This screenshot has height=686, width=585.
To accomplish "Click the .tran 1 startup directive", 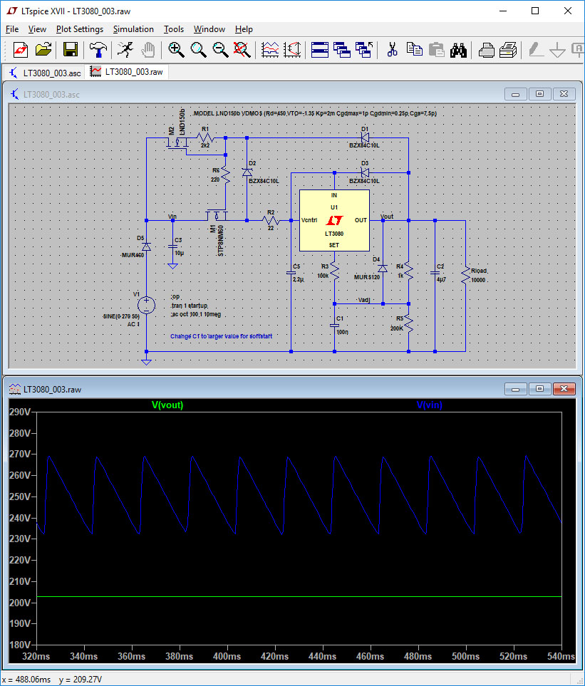I will [190, 306].
